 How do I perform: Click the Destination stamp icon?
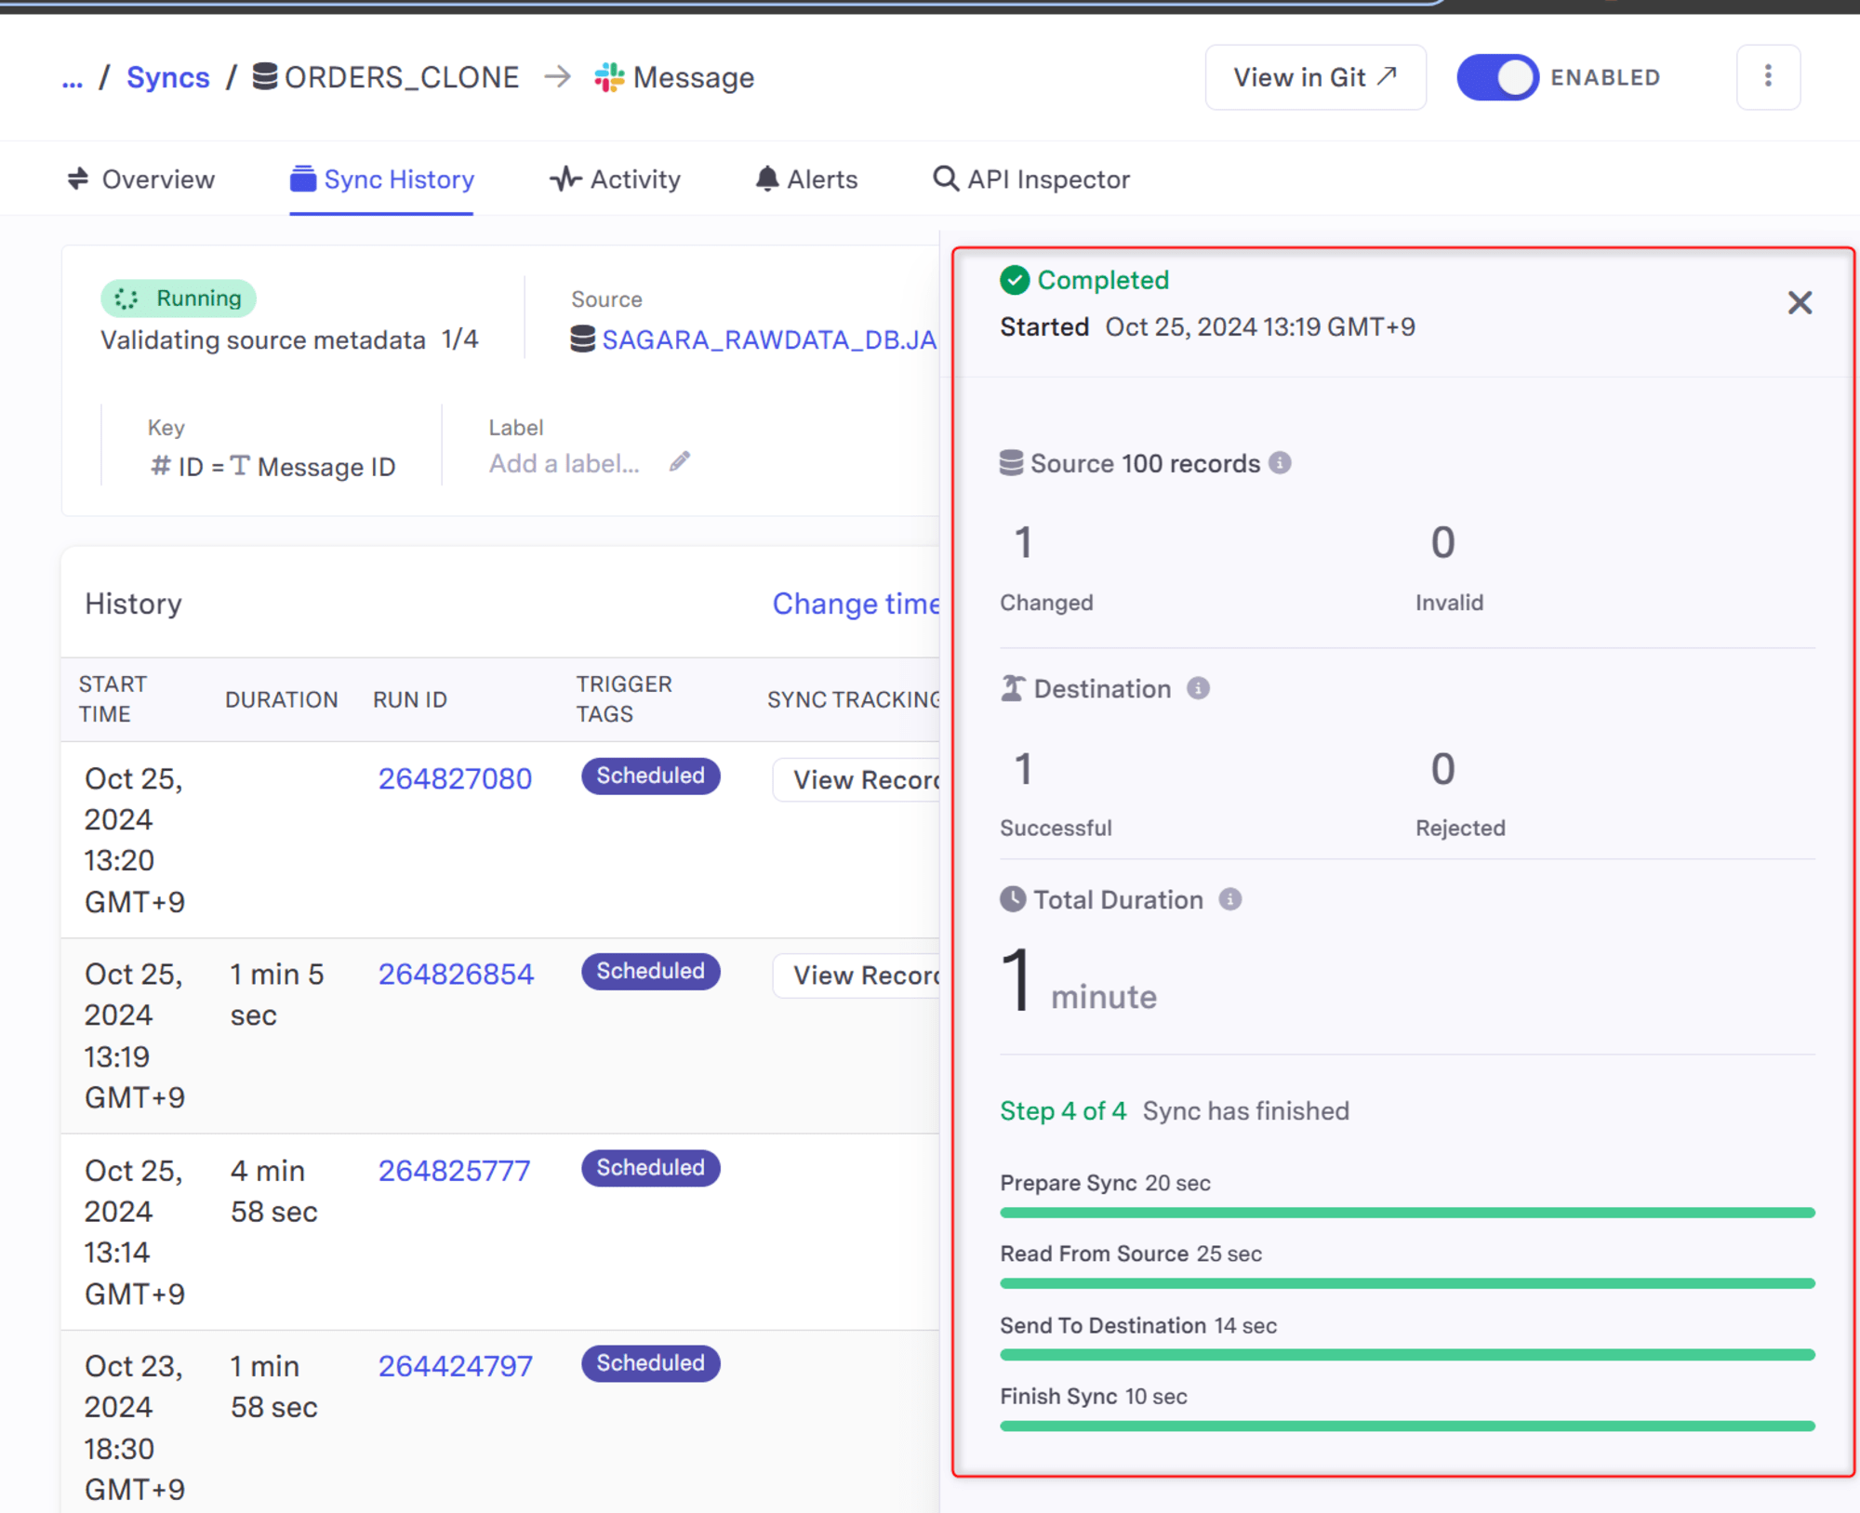click(1012, 688)
